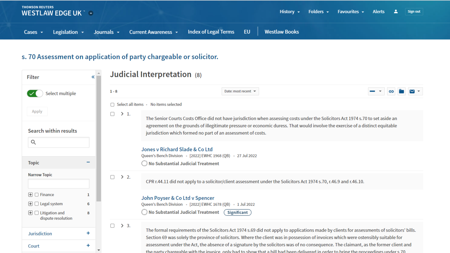Image resolution: width=450 pixels, height=253 pixels.
Task: Open your account profile icon
Action: 396,11
